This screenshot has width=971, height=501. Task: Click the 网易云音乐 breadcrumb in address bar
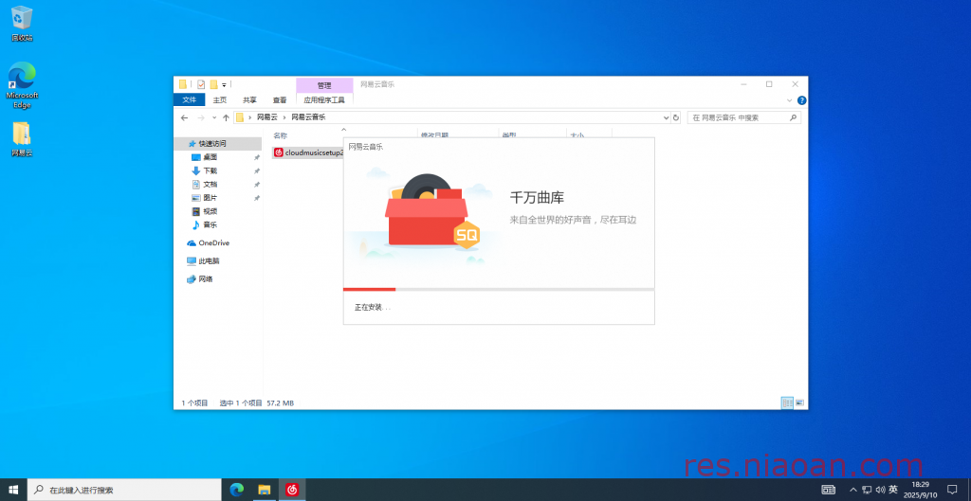tap(308, 116)
